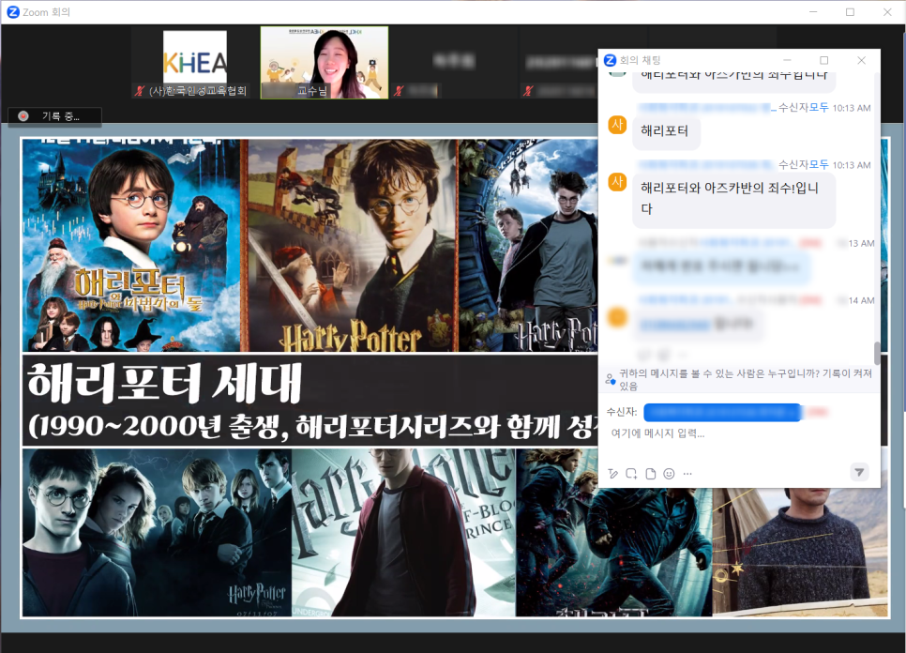Image resolution: width=906 pixels, height=653 pixels.
Task: Click the muted mic icon on the fourth participant tile
Action: coord(528,91)
